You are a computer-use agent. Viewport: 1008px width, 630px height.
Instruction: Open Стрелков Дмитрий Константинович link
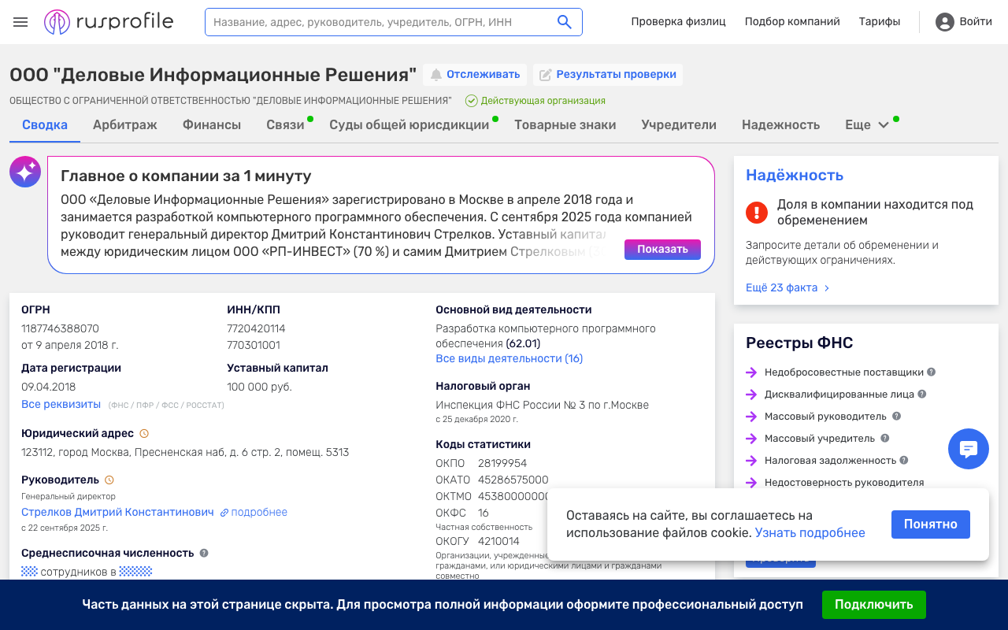[x=117, y=512]
